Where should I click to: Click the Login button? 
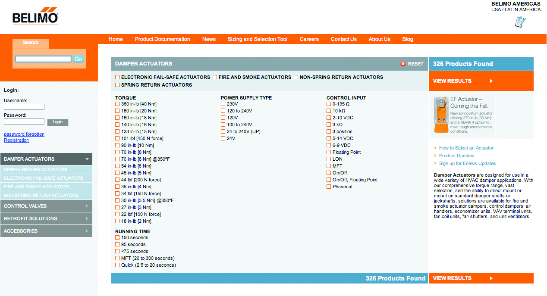[58, 122]
